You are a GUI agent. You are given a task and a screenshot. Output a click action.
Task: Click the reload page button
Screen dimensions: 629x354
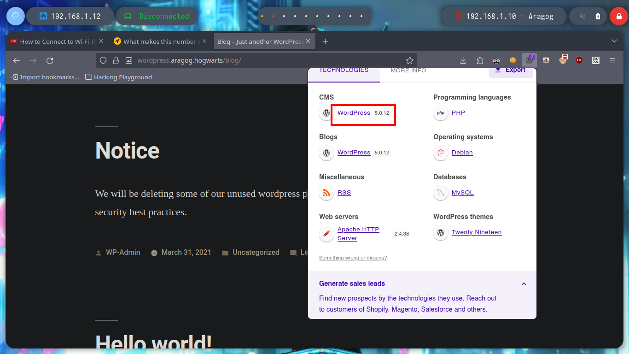(50, 60)
